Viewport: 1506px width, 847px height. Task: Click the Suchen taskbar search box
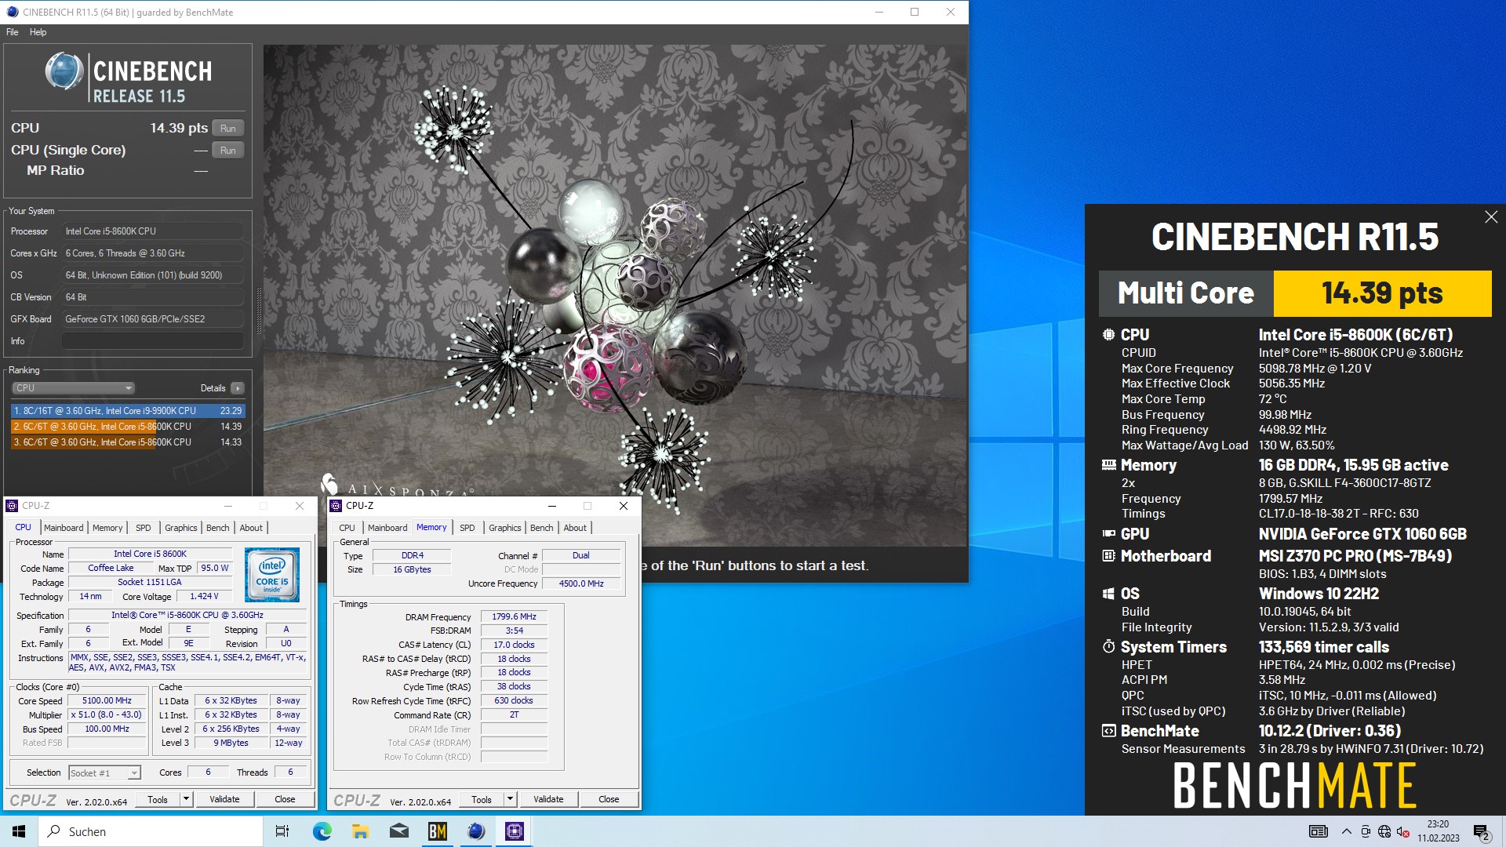tap(151, 831)
